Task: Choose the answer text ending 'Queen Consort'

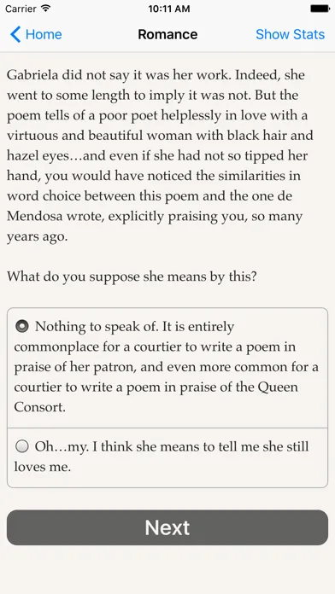Action: click(167, 367)
